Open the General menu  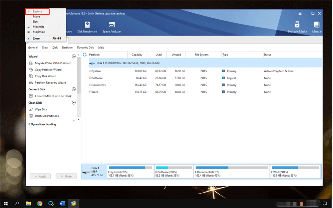[x=33, y=47]
